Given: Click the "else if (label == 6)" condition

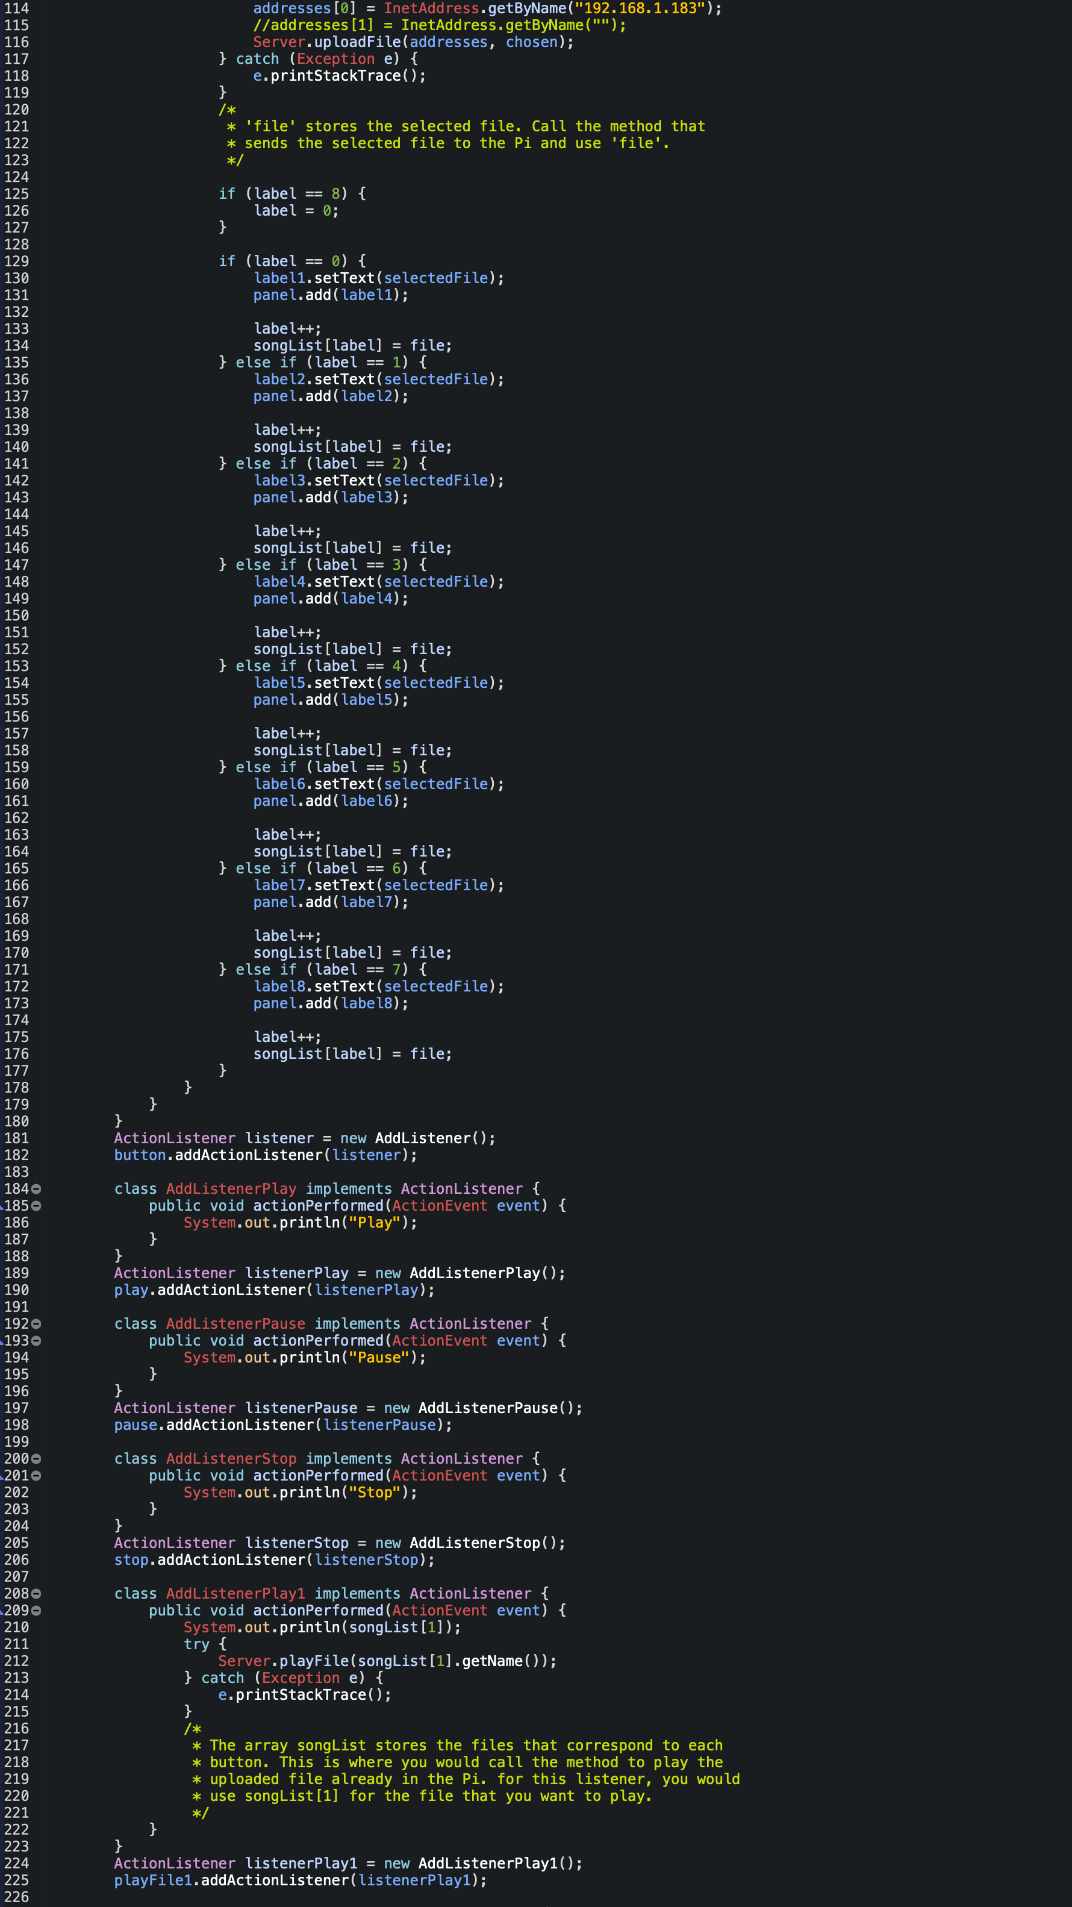Looking at the screenshot, I should [x=322, y=869].
